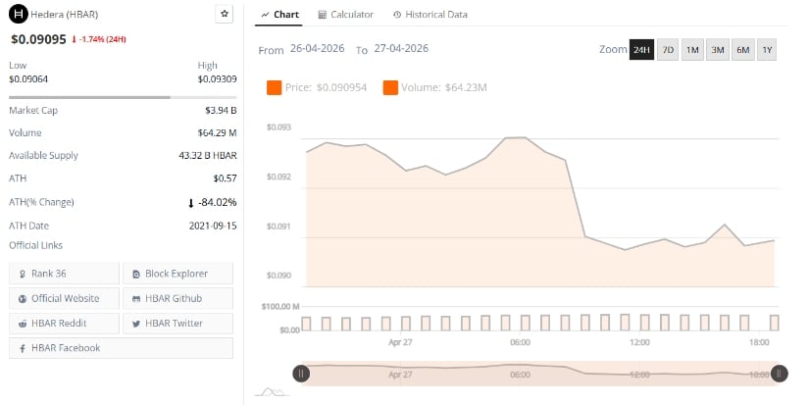Viewport: 809px width, 405px height.
Task: Switch to the Historical Data tab
Action: 430,15
